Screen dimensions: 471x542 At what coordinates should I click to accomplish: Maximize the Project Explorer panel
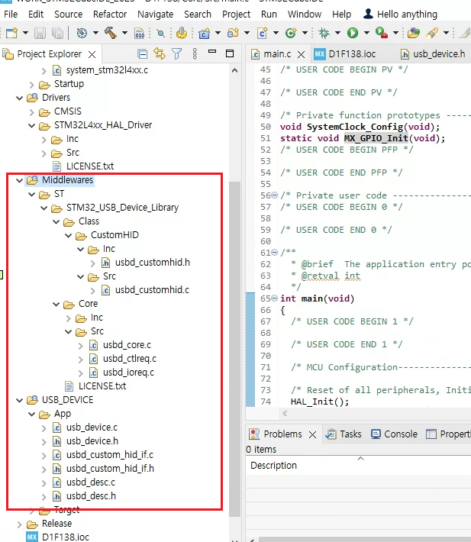click(230, 53)
